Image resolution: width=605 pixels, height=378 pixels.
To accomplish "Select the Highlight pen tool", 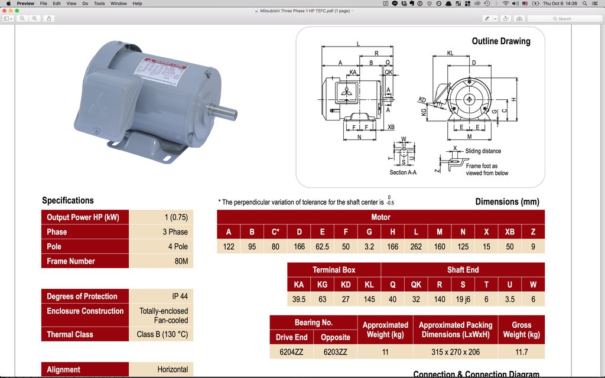I will tap(487, 18).
